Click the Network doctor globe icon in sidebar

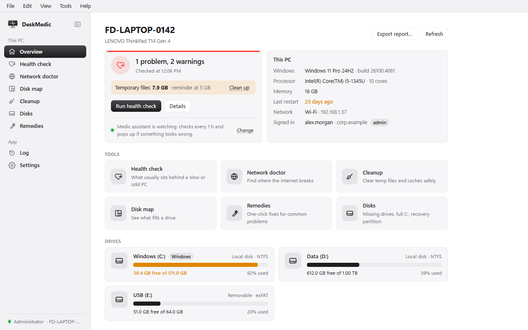pyautogui.click(x=12, y=76)
